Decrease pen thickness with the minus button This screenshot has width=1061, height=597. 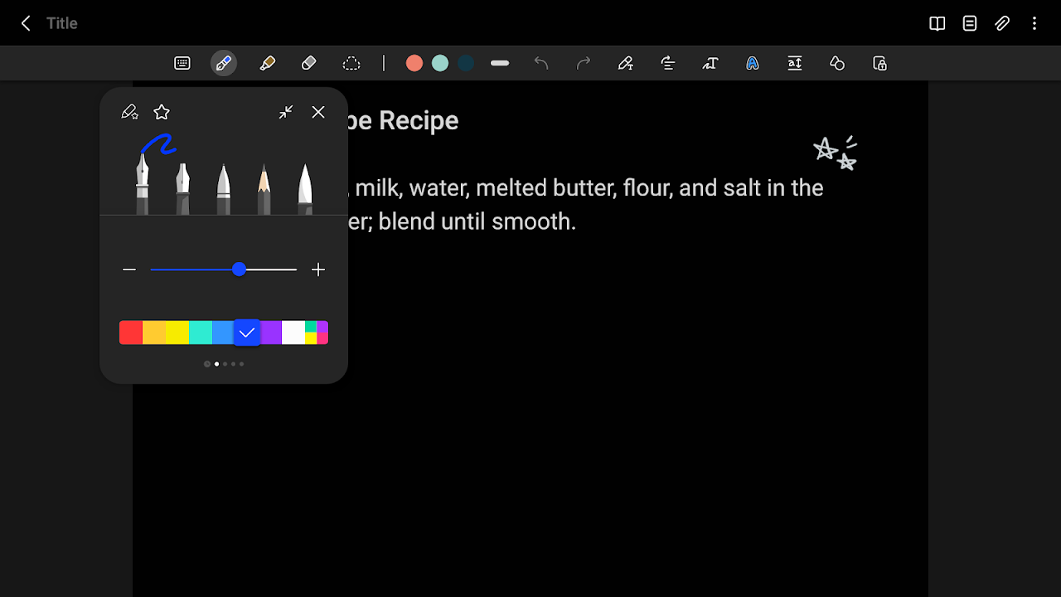click(x=129, y=269)
